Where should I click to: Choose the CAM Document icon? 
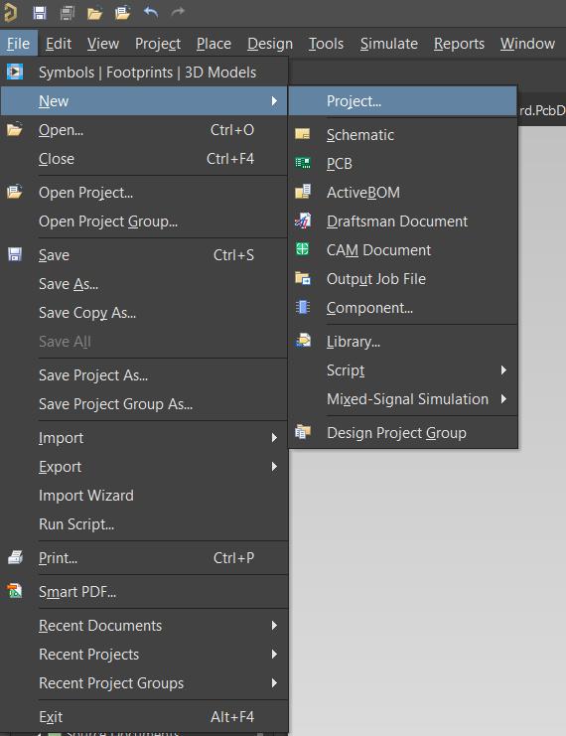pyautogui.click(x=302, y=249)
